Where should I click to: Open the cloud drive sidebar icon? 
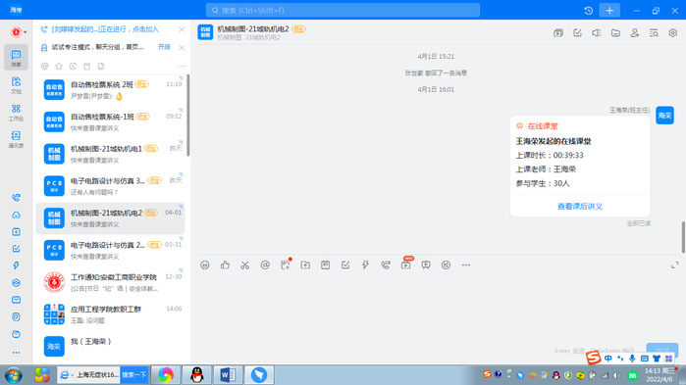(16, 215)
